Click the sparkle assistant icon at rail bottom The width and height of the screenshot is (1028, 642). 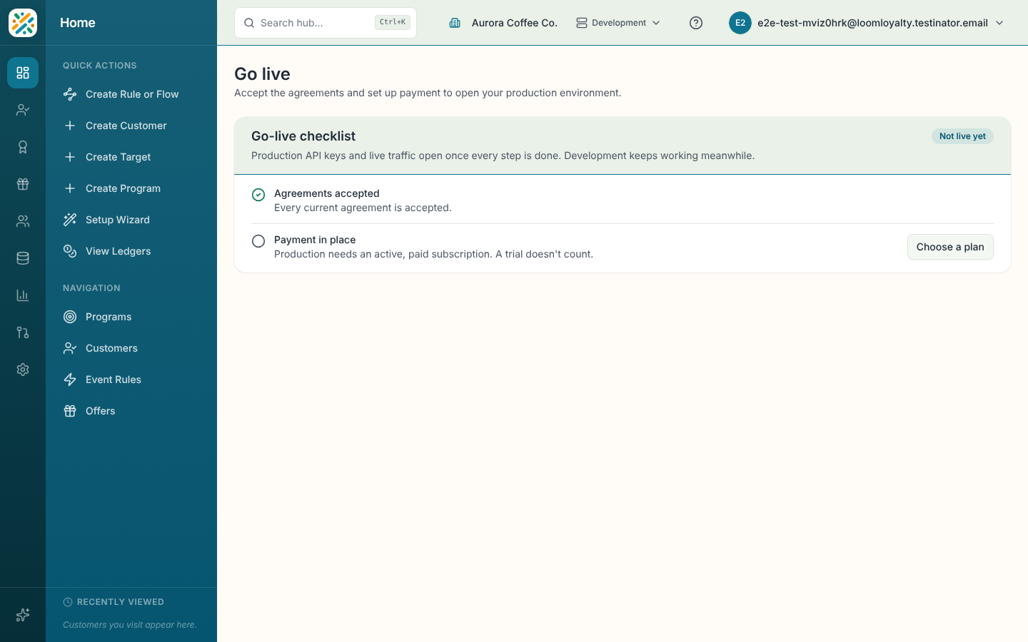[x=23, y=615]
